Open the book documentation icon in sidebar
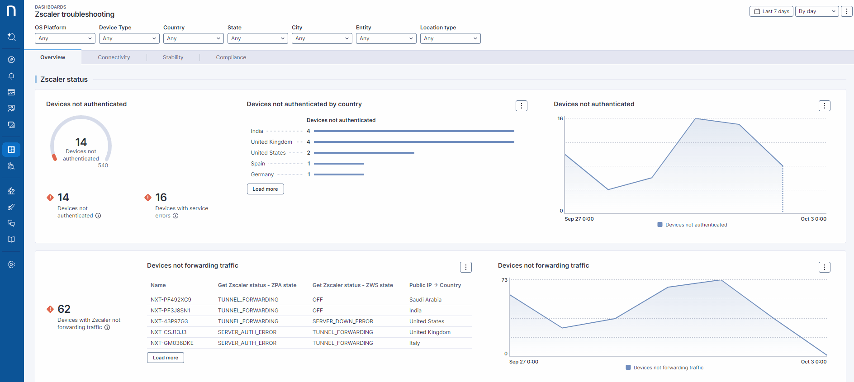854x382 pixels. tap(11, 240)
